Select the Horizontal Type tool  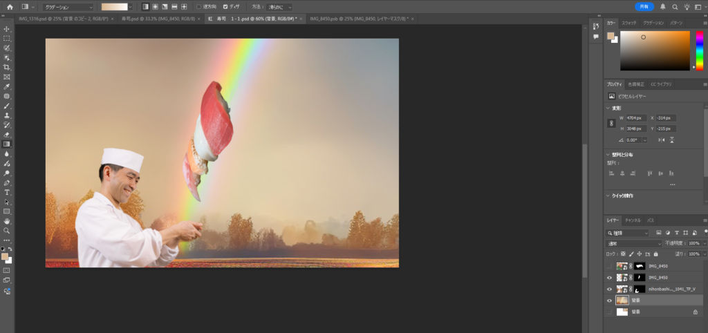coord(7,192)
